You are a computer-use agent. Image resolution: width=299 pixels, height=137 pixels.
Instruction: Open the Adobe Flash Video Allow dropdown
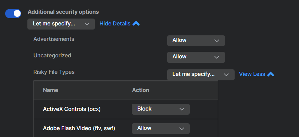pyautogui.click(x=161, y=128)
